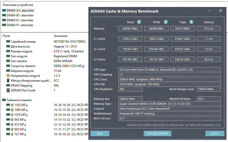Viewport: 228px width, 142px height.
Task: Click Memory Latency value 74.3 ns
Action: tap(209, 29)
